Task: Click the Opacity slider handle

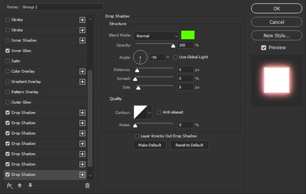Action: (173, 46)
